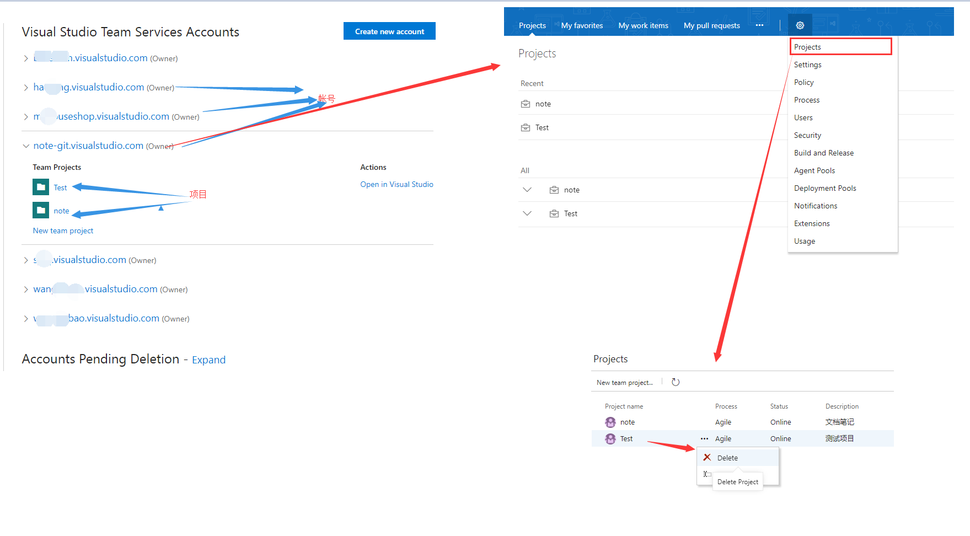
Task: Open My pull requests tab
Action: coord(711,25)
